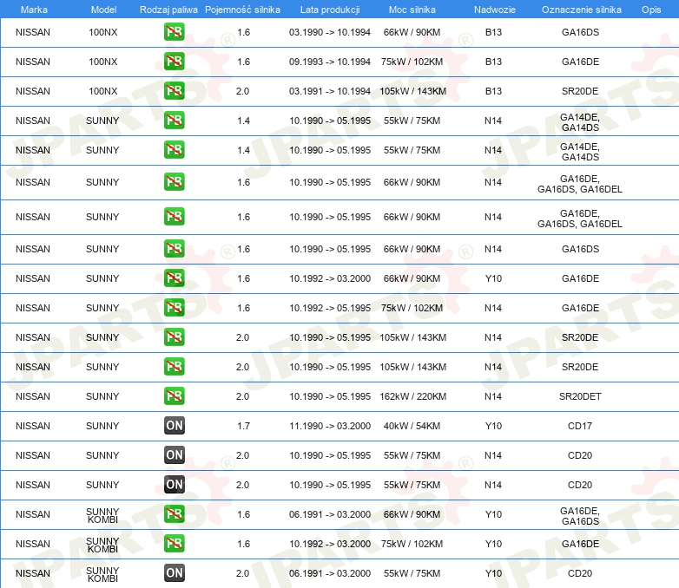This screenshot has width=679, height=588.
Task: Click the B13 body cell in the SR20DE row
Action: 493,91
